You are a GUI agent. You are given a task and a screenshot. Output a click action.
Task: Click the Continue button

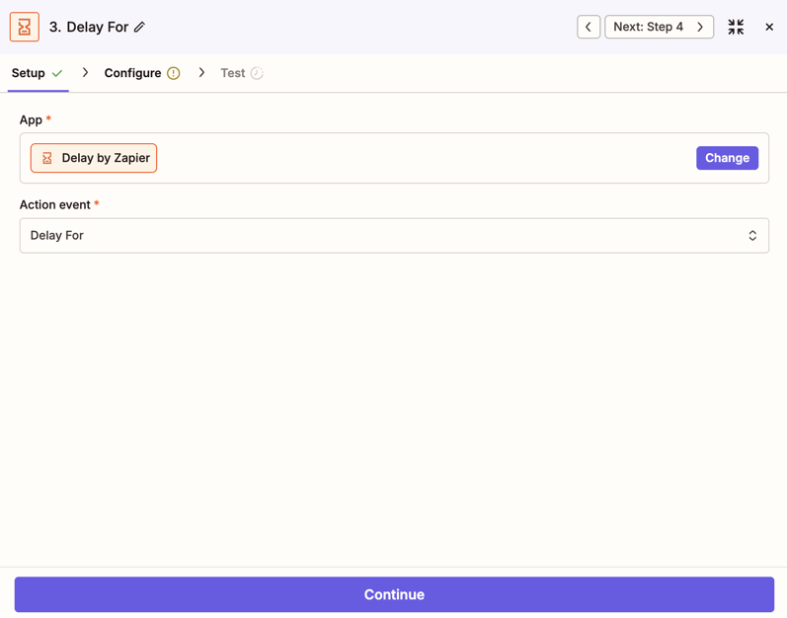pos(394,594)
